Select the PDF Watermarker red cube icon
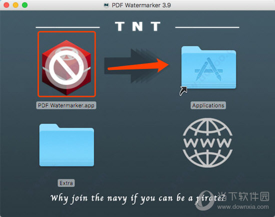Screen dimensions: 275x217 (66, 68)
